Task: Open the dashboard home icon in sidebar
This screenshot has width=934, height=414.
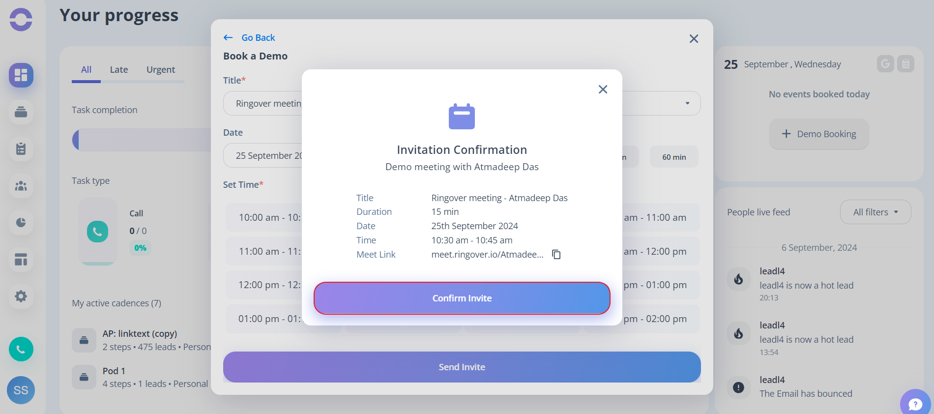Action: pos(21,75)
